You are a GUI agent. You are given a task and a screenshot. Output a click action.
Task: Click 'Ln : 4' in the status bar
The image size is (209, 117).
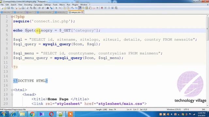pos(129,110)
